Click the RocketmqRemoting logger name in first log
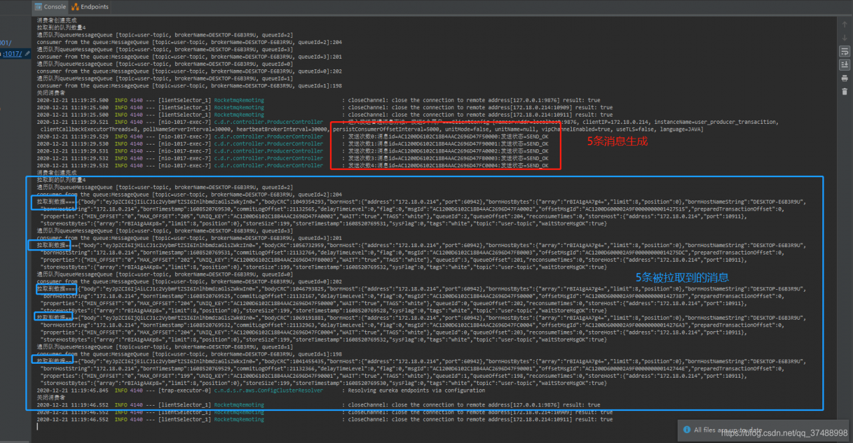The height and width of the screenshot is (443, 853). pyautogui.click(x=238, y=100)
